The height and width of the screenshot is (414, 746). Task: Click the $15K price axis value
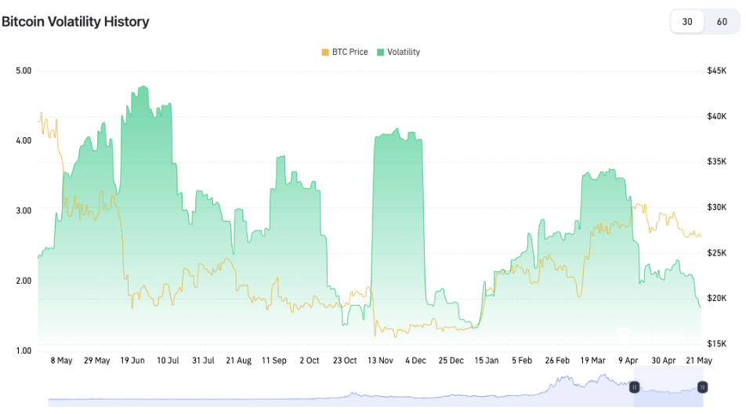717,343
